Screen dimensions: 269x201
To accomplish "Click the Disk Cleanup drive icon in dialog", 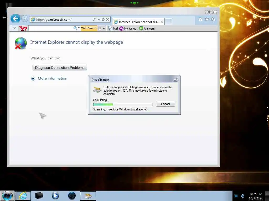I will point(97,90).
